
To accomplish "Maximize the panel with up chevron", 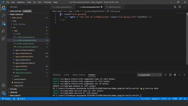I will click(179, 75).
